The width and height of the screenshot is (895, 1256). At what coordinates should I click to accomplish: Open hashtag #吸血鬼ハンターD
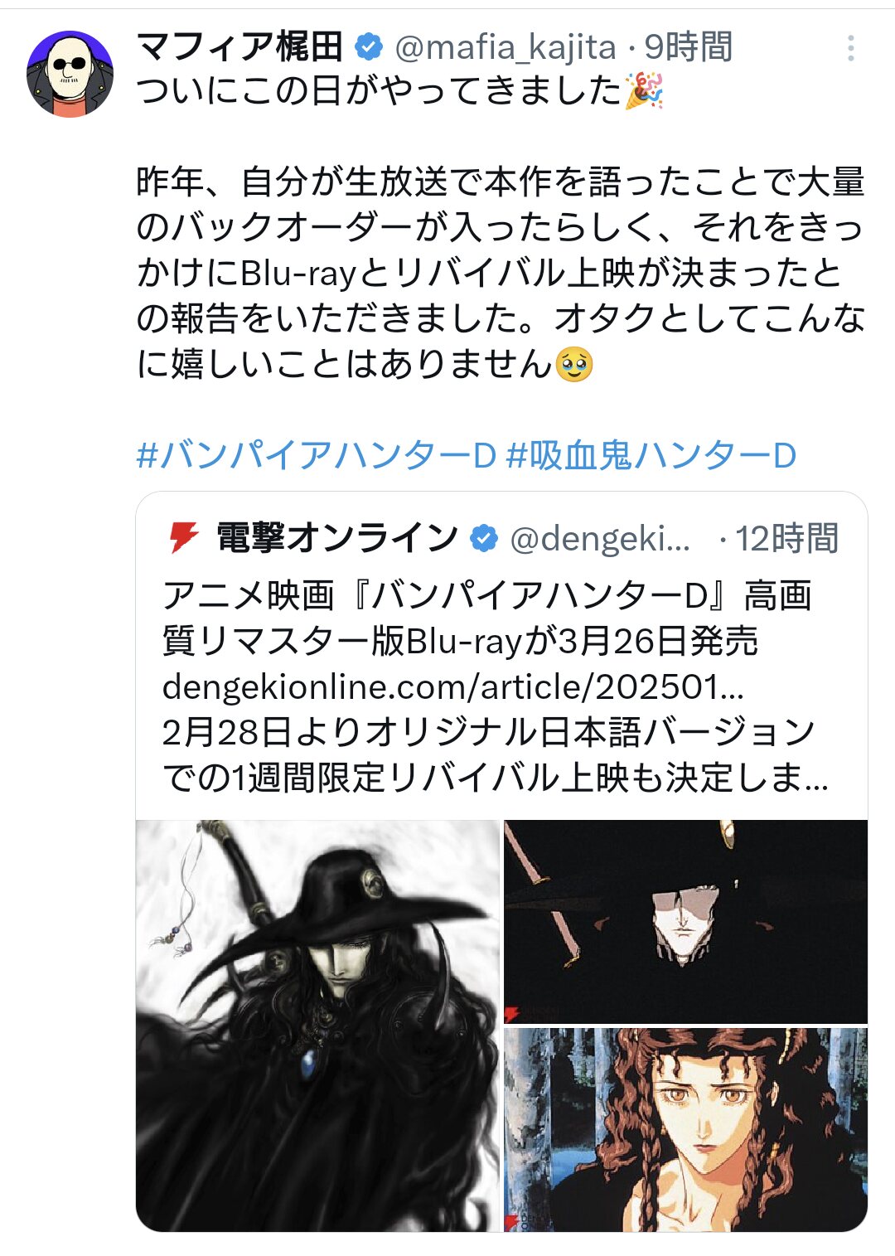pyautogui.click(x=651, y=455)
